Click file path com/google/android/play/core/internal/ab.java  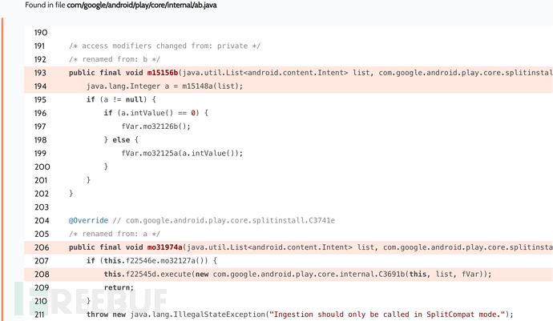coord(142,6)
